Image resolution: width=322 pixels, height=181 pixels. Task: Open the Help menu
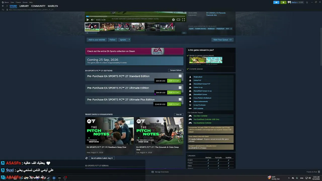(x=31, y=2)
